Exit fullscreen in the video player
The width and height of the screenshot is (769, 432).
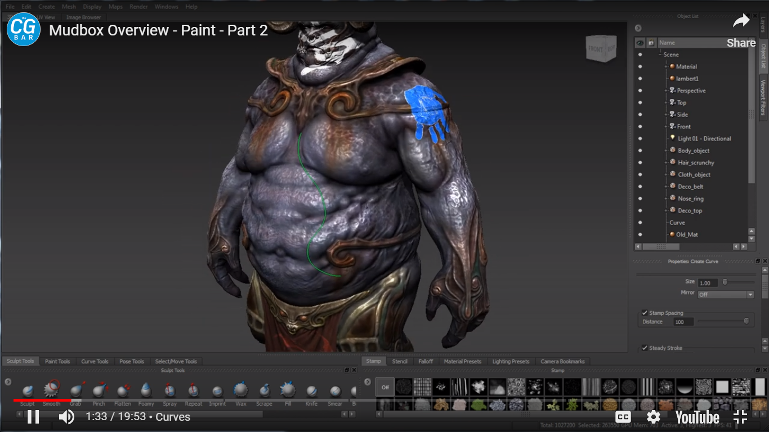(740, 417)
